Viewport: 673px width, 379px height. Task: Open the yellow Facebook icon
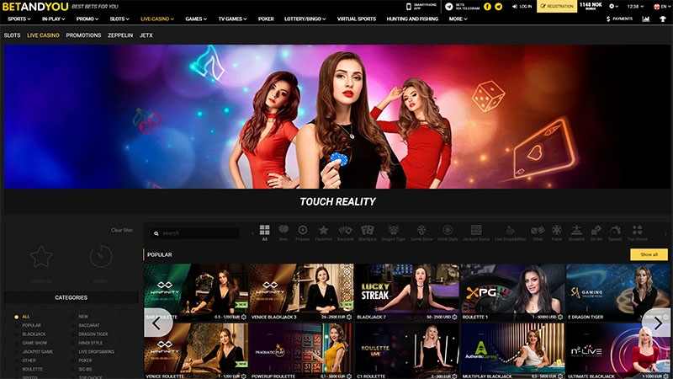tap(488, 7)
